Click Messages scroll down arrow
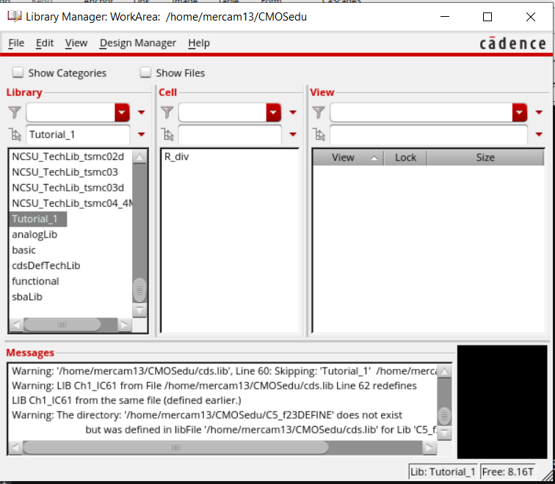This screenshot has width=555, height=484. click(x=444, y=433)
